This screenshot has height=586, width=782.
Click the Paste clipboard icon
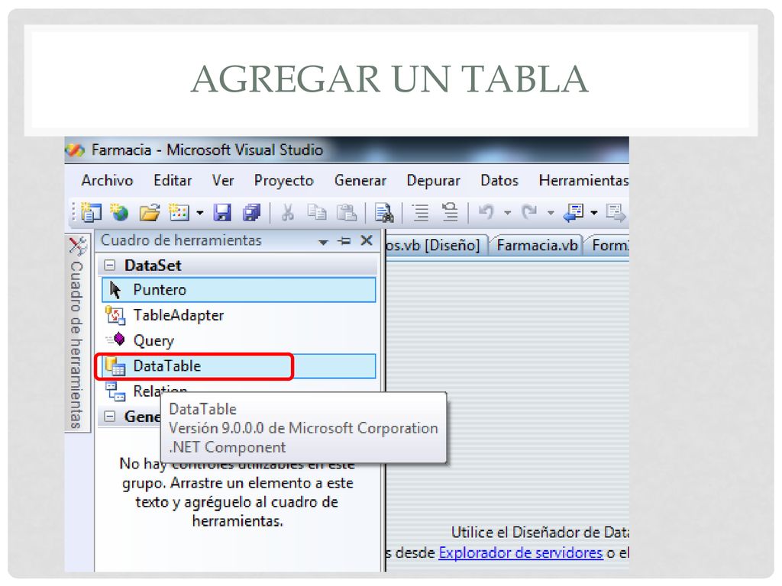pyautogui.click(x=347, y=213)
